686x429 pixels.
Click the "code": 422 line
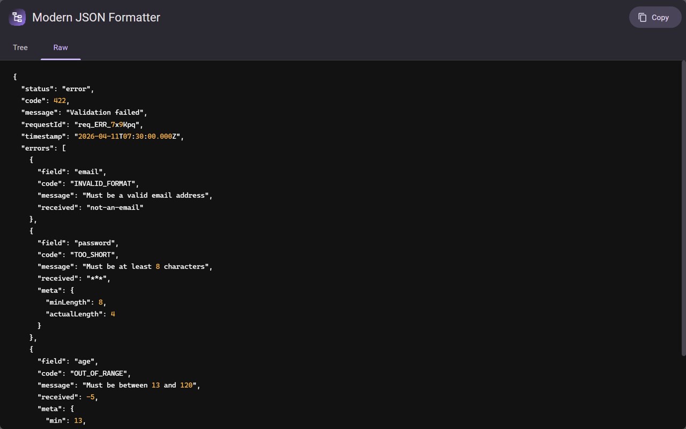click(x=46, y=101)
